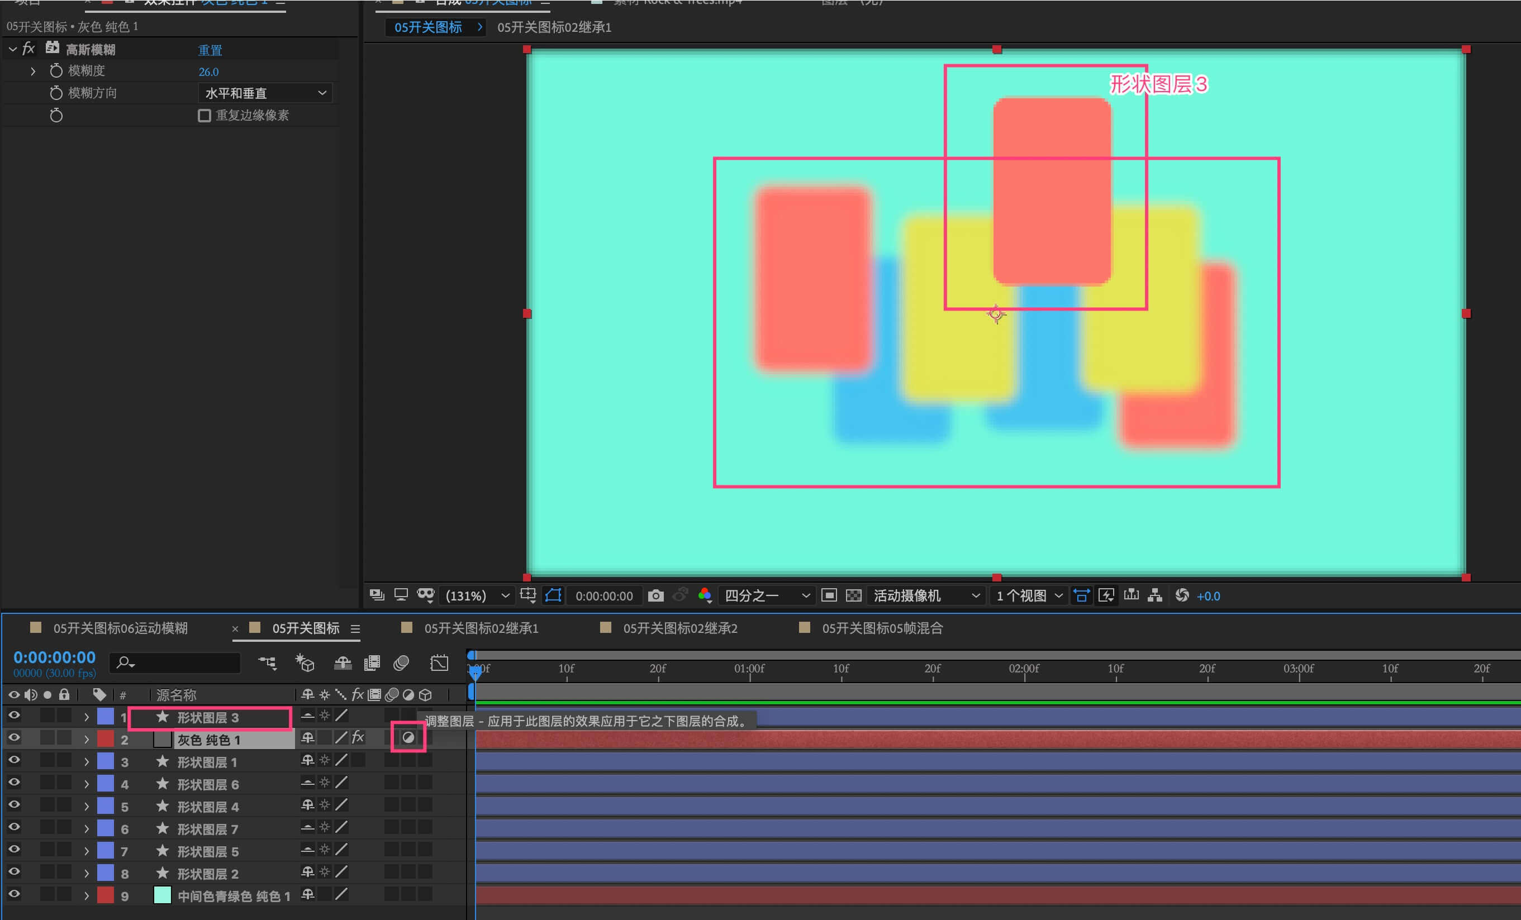Click the blur value 26.0
Image resolution: width=1521 pixels, height=920 pixels.
point(208,71)
